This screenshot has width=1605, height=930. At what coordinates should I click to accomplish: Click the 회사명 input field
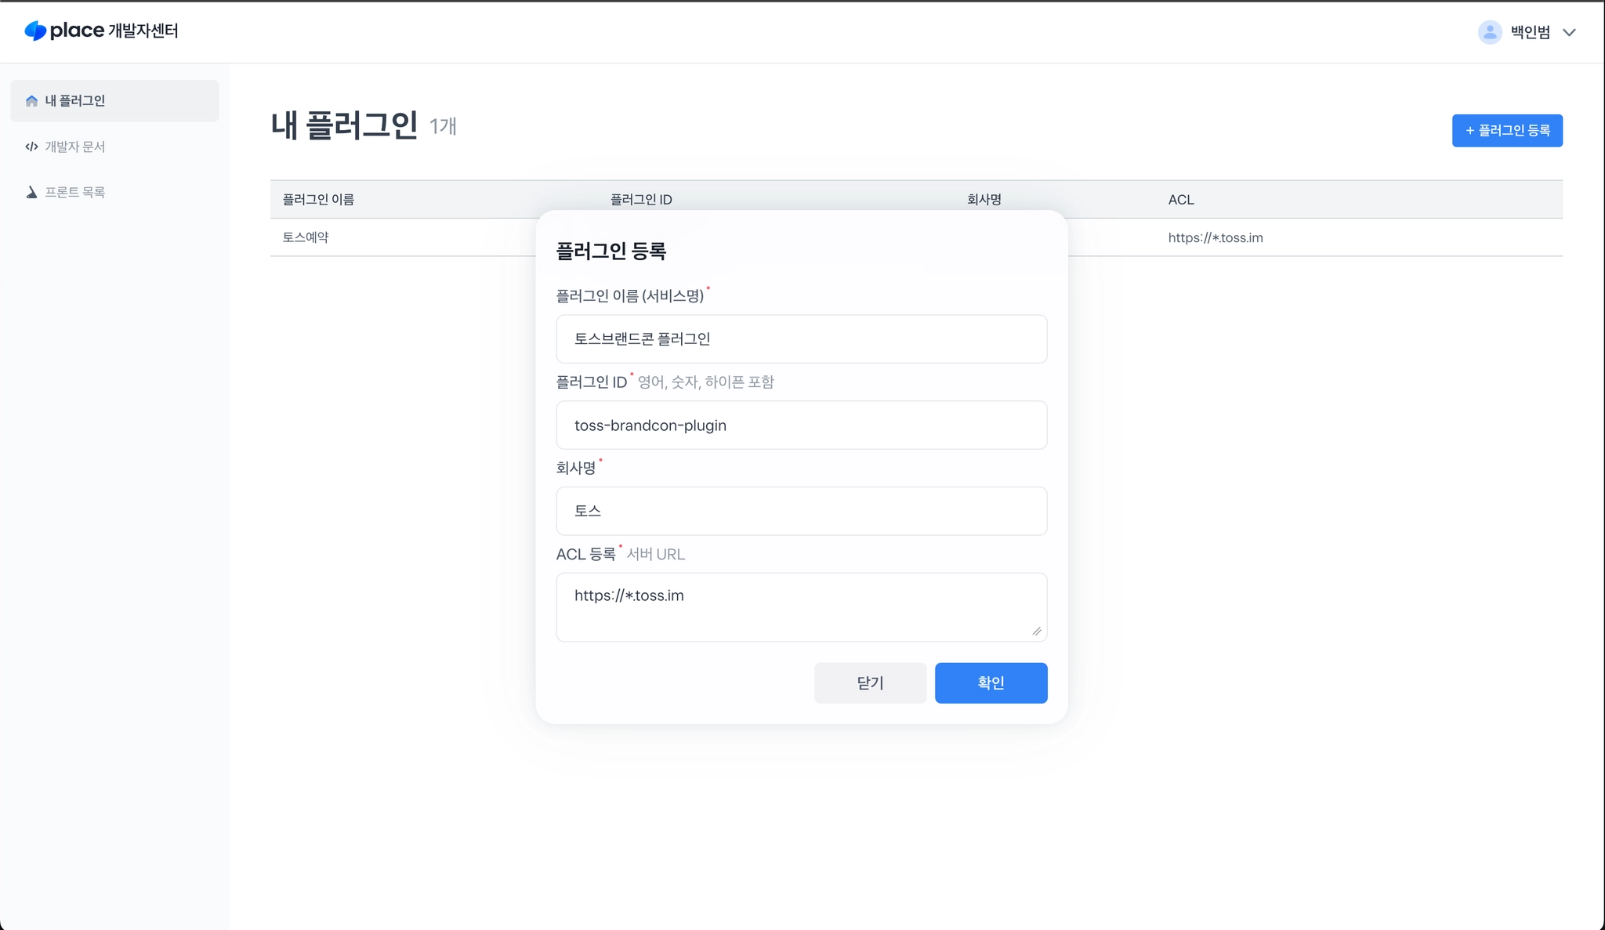801,511
